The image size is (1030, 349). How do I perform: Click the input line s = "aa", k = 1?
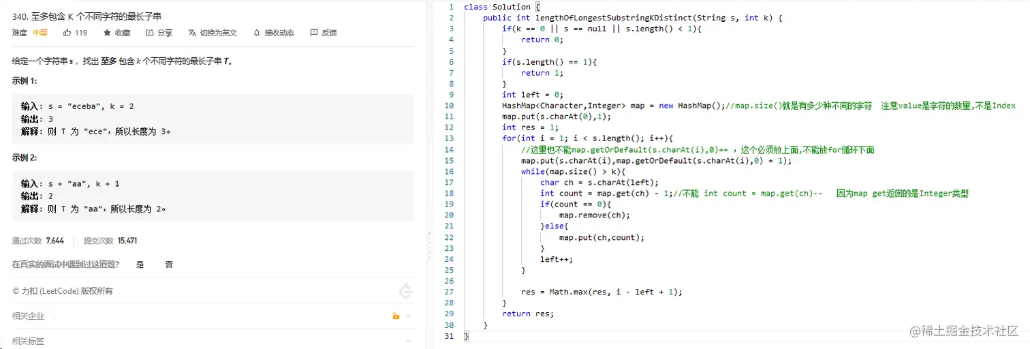(71, 183)
